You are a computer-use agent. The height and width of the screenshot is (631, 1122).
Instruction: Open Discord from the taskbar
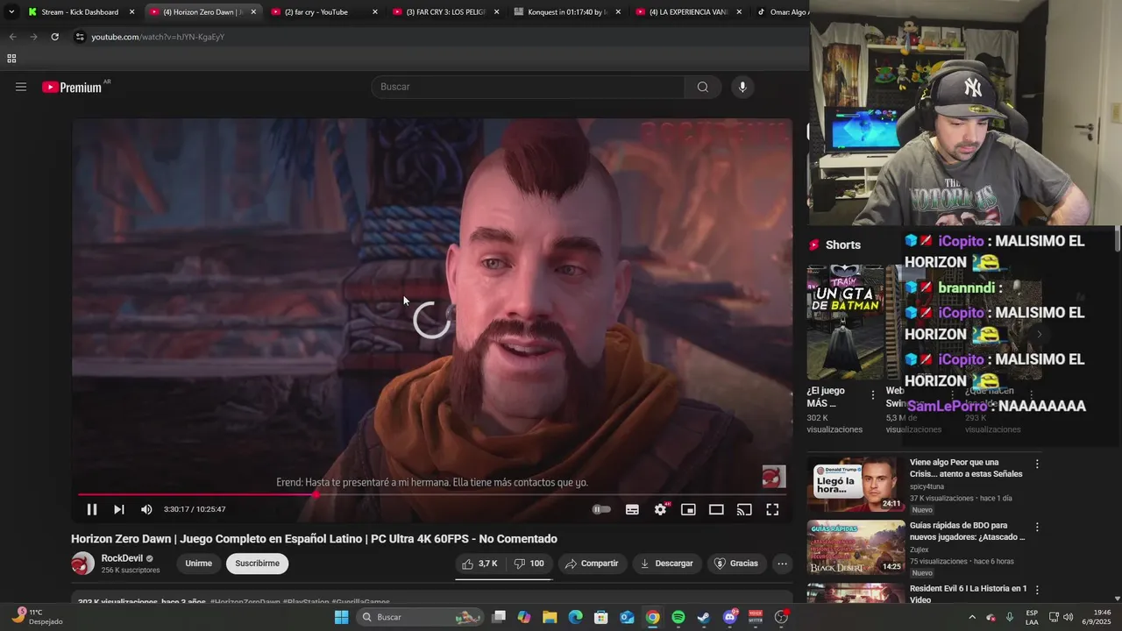coord(730,617)
